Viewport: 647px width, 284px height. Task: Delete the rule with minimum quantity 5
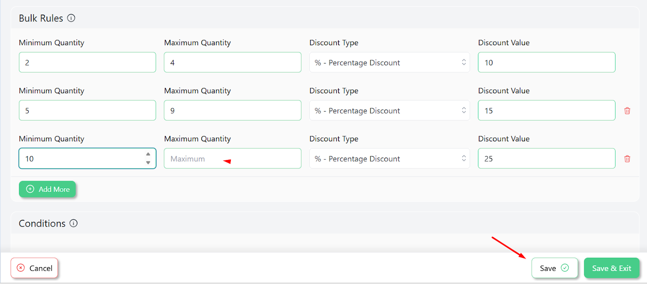pos(627,111)
